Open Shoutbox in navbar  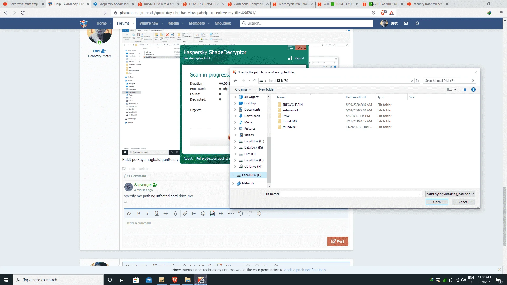pyautogui.click(x=223, y=23)
